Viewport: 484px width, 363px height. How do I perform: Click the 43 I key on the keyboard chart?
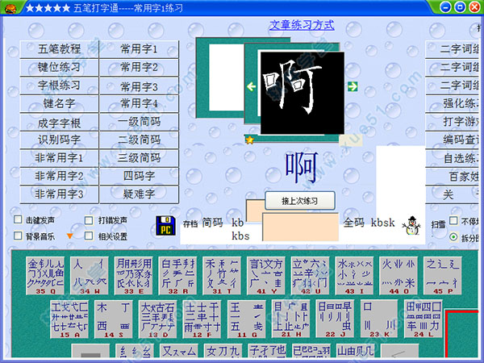pyautogui.click(x=354, y=276)
